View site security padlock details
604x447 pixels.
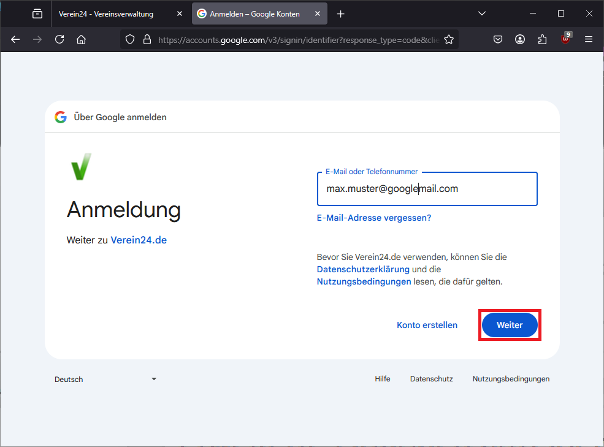(x=147, y=39)
